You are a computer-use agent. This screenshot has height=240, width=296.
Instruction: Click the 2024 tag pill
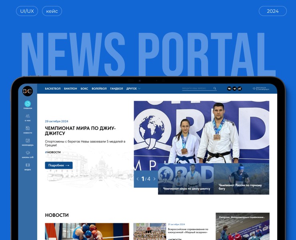click(x=272, y=11)
